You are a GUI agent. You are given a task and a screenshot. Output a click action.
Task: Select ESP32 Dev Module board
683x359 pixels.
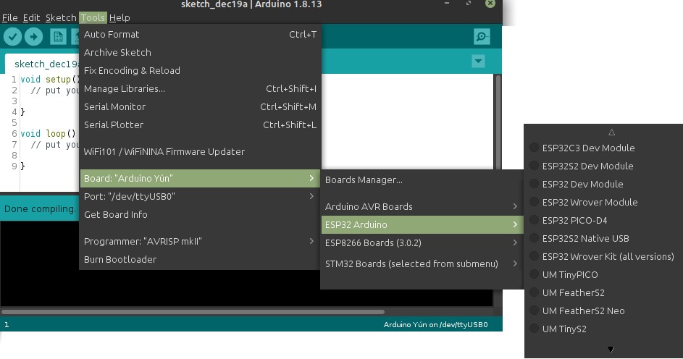pyautogui.click(x=582, y=184)
